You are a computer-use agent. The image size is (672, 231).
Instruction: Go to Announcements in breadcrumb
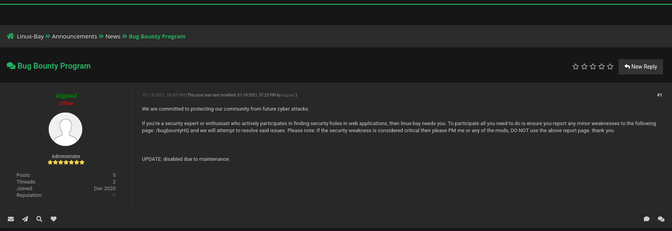(74, 36)
